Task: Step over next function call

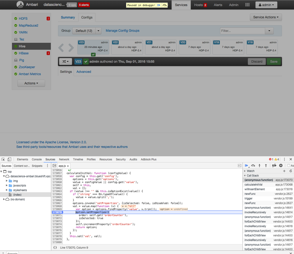Action: click(253, 166)
